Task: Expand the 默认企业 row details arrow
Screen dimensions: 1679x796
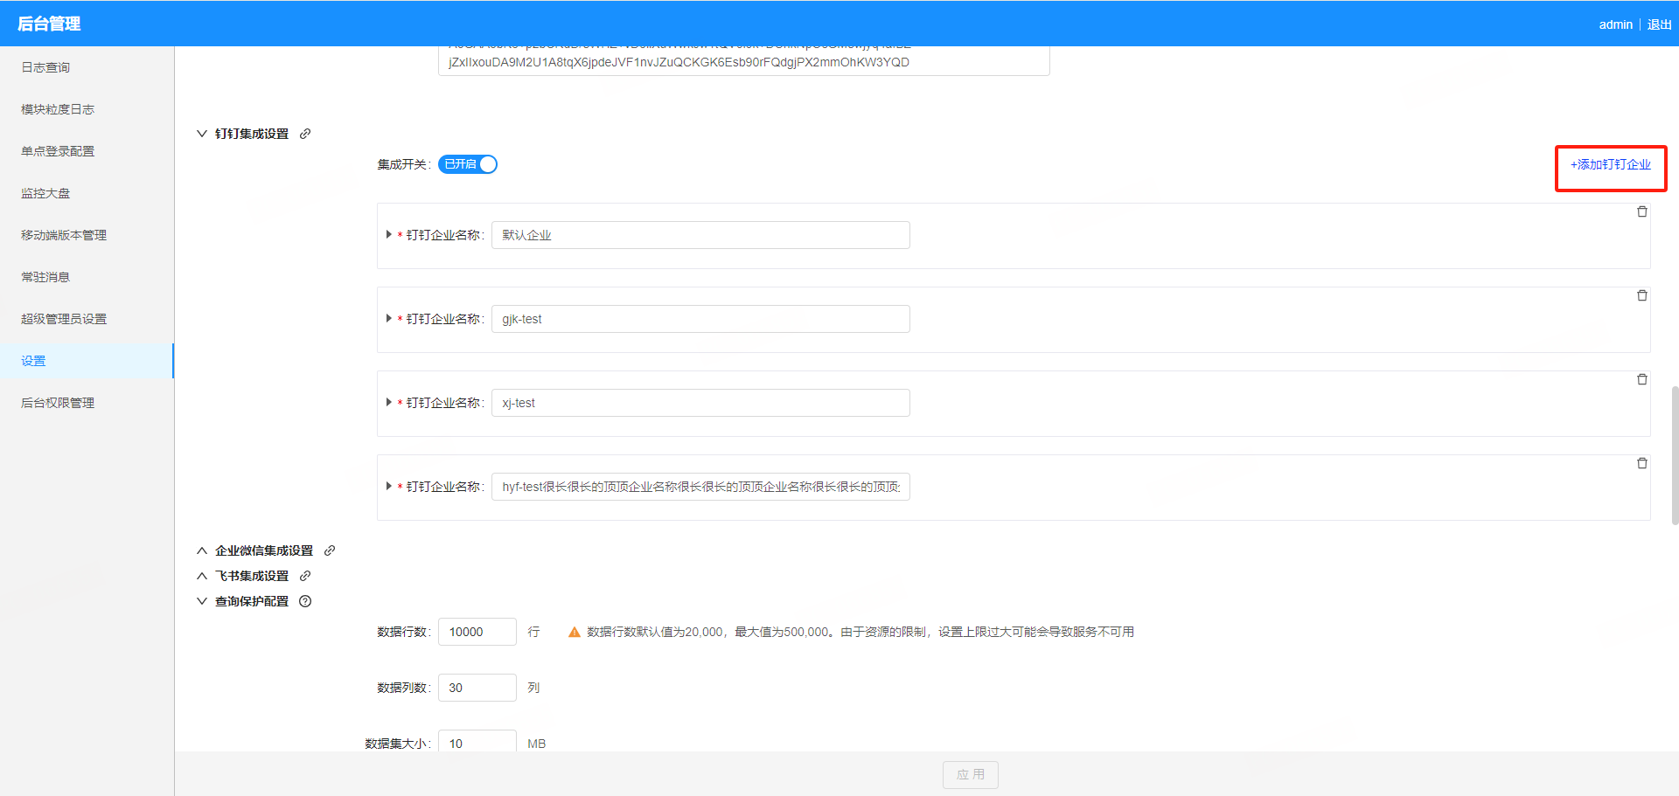Action: point(388,234)
